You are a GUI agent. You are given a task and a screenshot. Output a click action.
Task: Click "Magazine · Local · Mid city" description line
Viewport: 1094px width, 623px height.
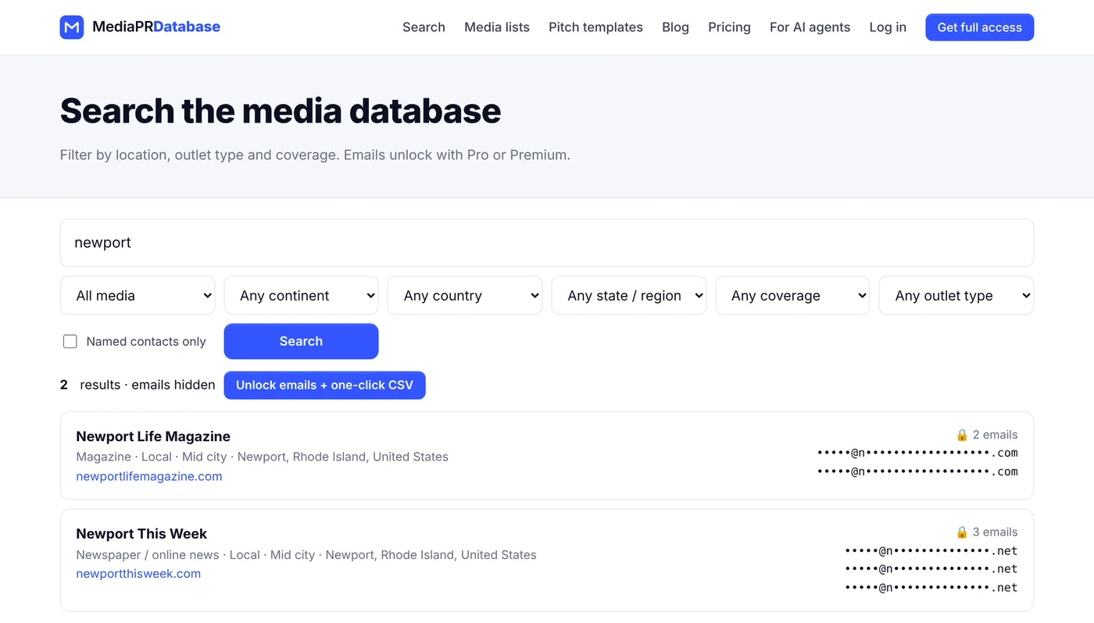262,457
